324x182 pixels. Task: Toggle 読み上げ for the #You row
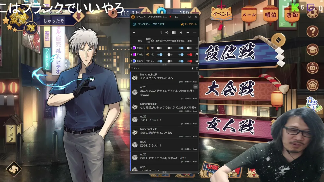click(159, 48)
